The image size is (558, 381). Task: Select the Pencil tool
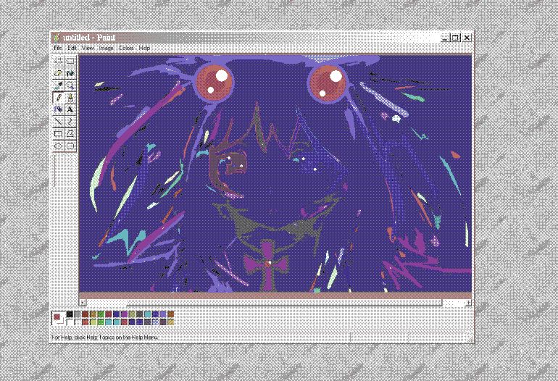tap(58, 97)
